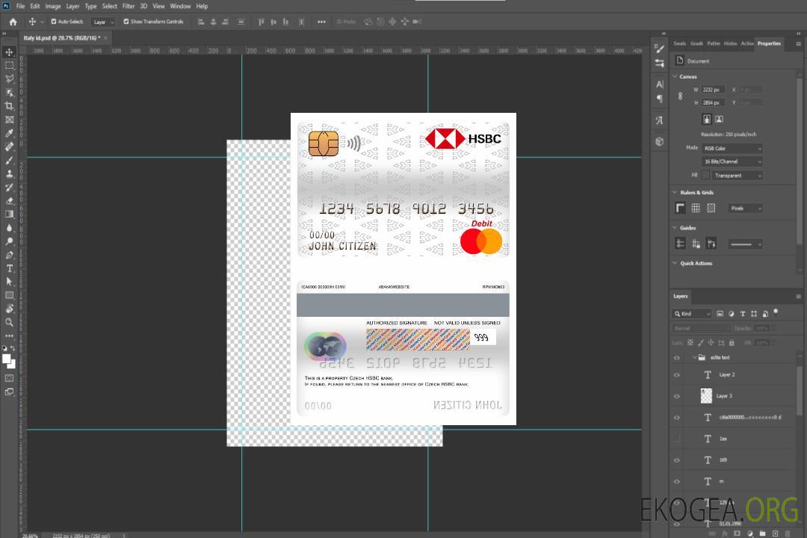Click the landscape canvas orientation button
Image resolution: width=807 pixels, height=538 pixels.
click(719, 119)
